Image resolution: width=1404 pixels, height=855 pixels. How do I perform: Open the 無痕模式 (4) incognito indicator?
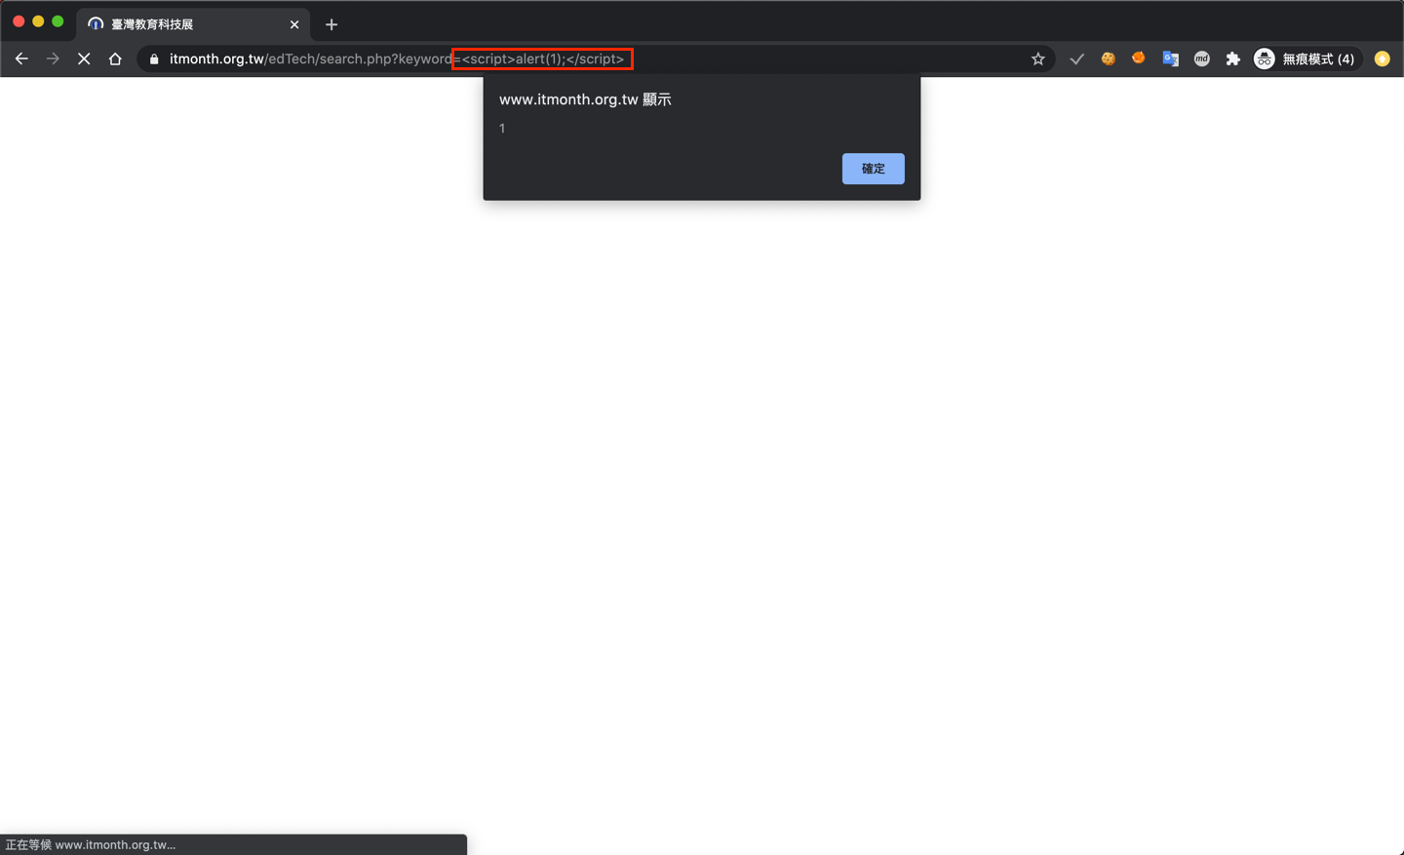point(1306,59)
